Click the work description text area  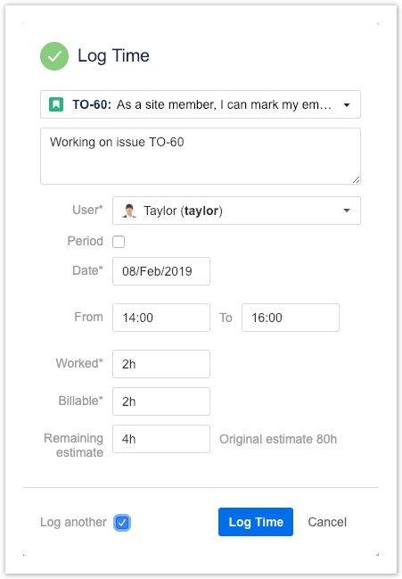pyautogui.click(x=201, y=156)
